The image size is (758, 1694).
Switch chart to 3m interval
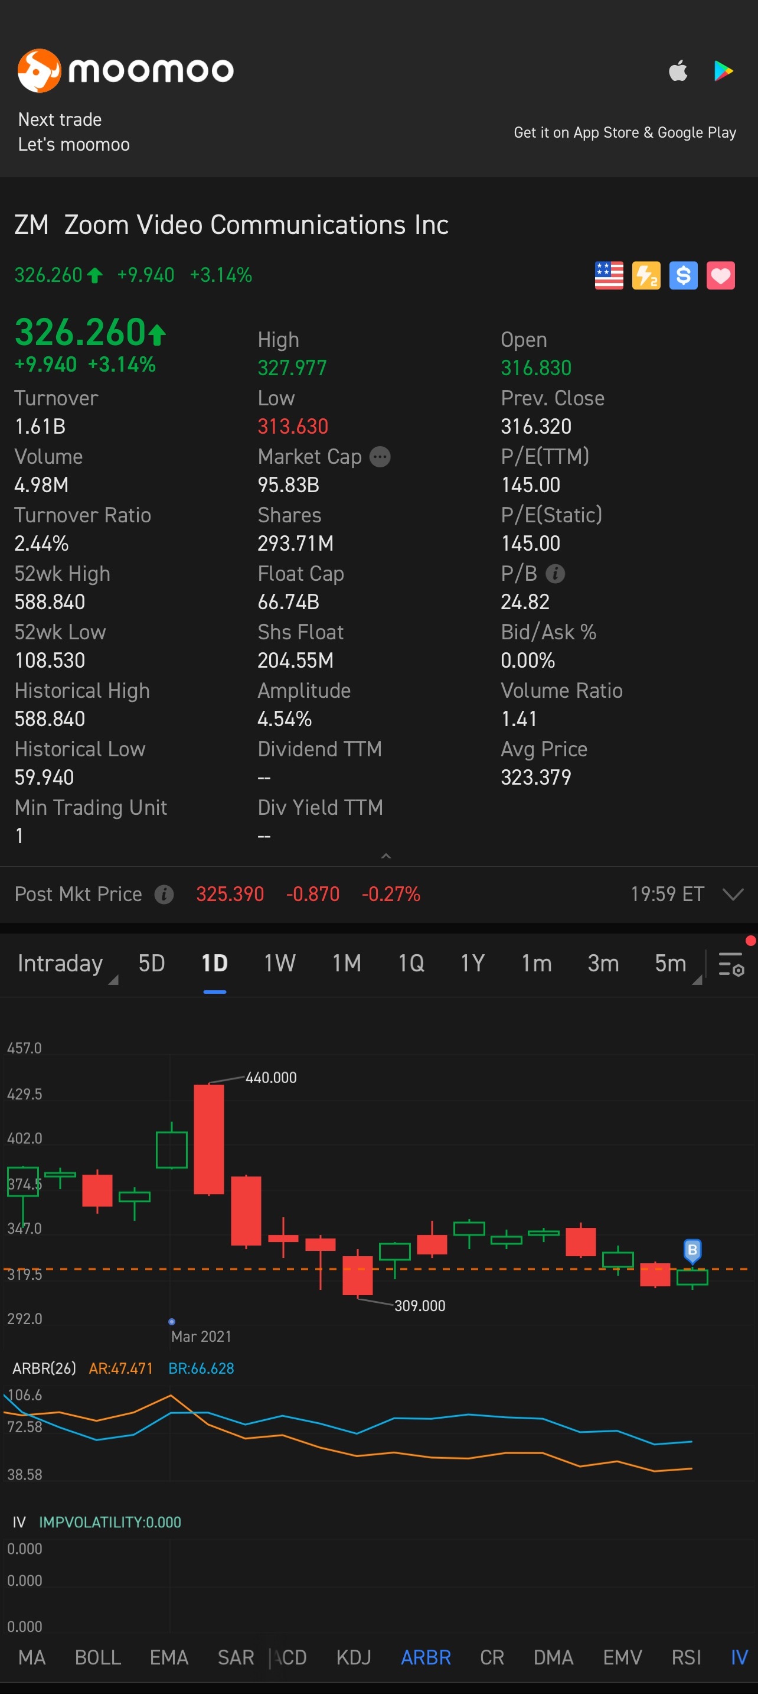[x=603, y=963]
